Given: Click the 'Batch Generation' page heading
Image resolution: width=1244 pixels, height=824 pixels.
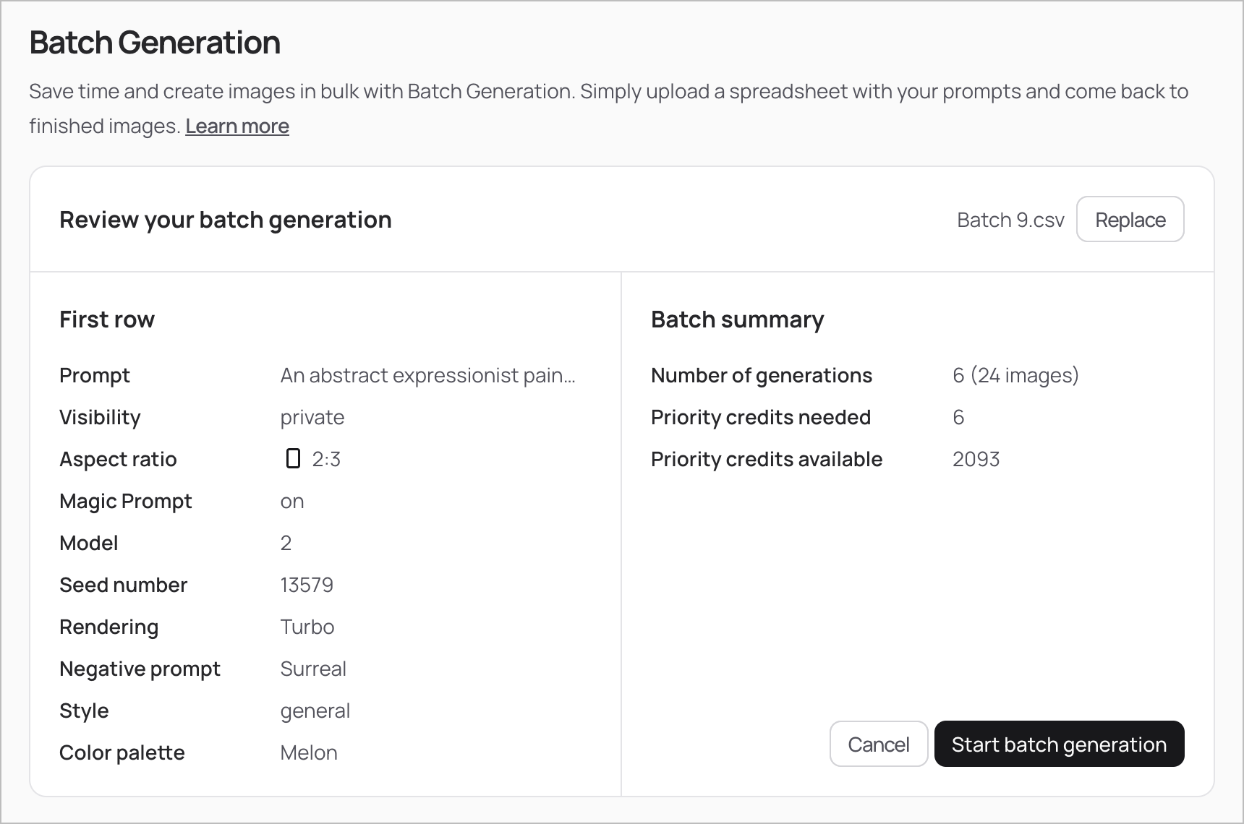Looking at the screenshot, I should (155, 42).
